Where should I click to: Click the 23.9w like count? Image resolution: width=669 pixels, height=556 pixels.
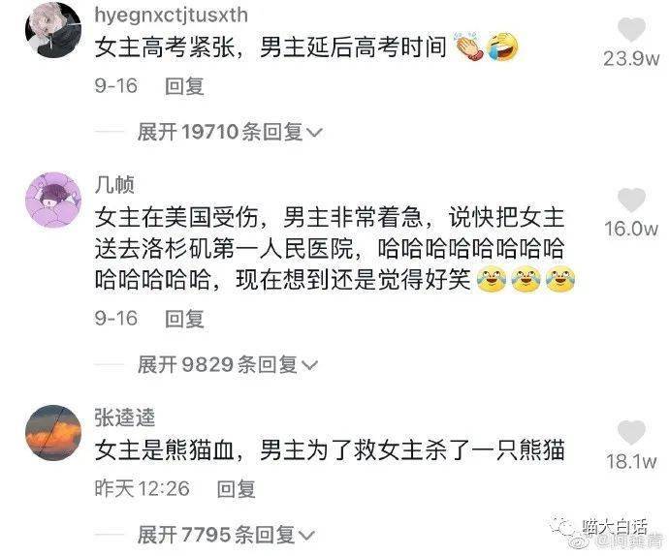pyautogui.click(x=631, y=58)
